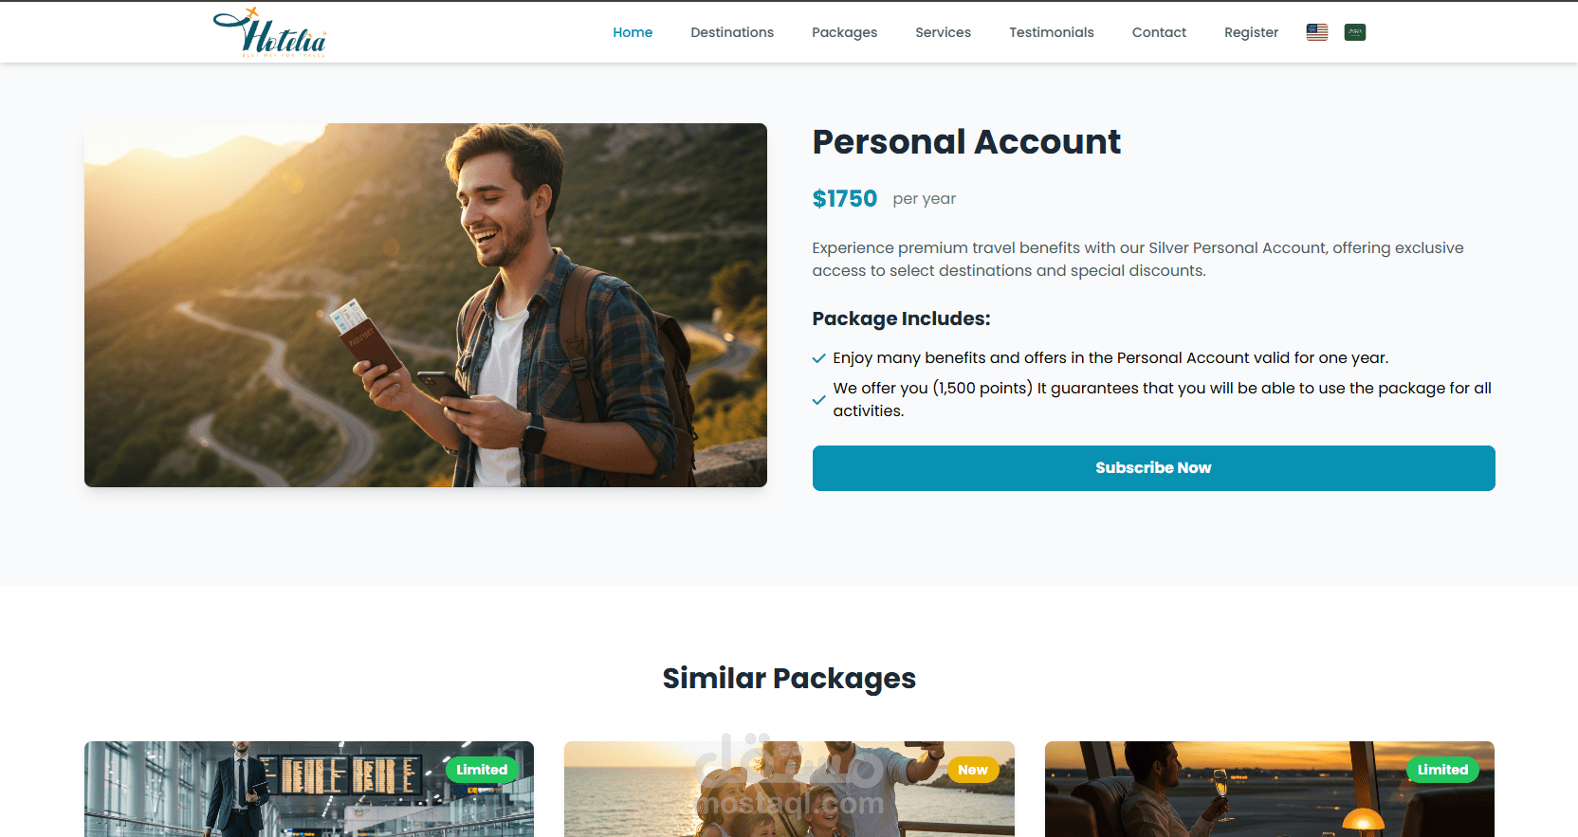Click the checkmark beside 1,500 points line

pos(818,400)
